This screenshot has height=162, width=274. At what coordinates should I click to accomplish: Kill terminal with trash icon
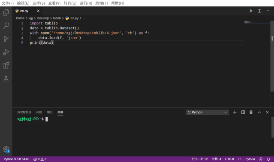pos(251,112)
